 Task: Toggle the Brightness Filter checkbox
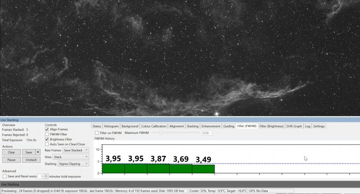pyautogui.click(x=47, y=139)
